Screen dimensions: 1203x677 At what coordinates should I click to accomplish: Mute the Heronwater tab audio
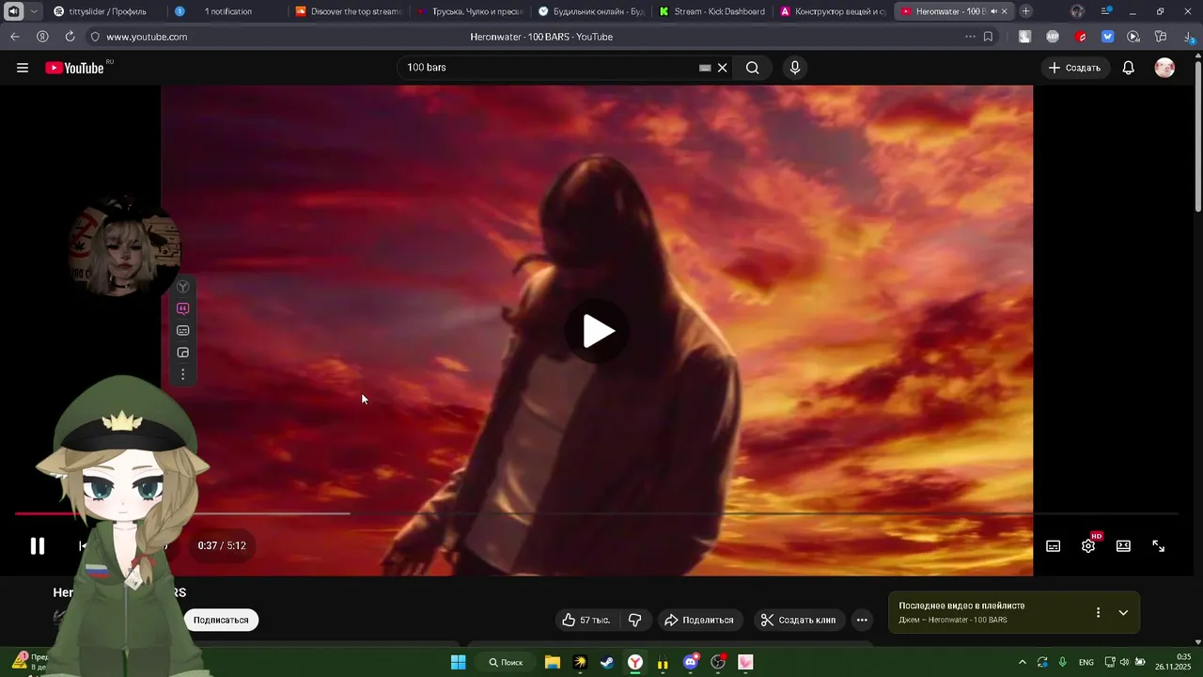994,11
